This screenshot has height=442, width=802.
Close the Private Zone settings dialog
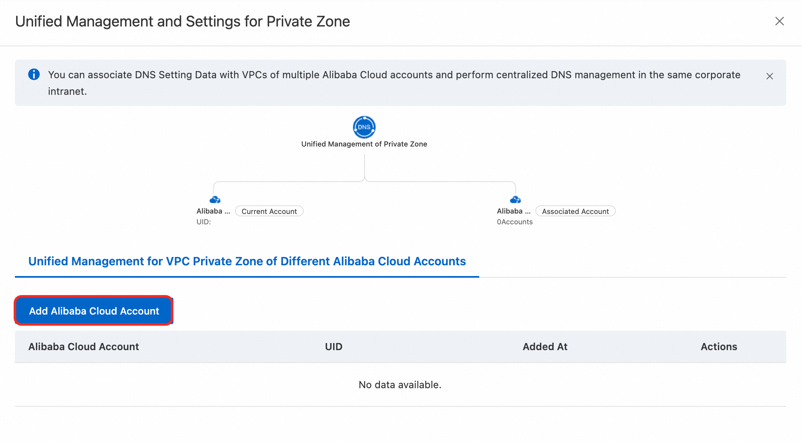tap(780, 21)
